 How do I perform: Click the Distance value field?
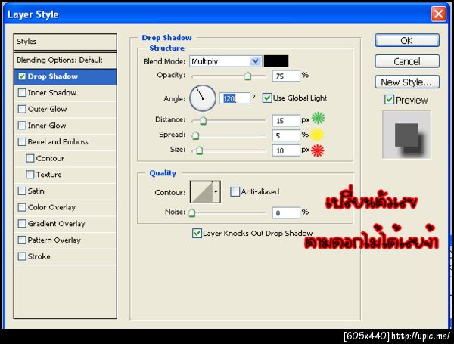(x=286, y=121)
